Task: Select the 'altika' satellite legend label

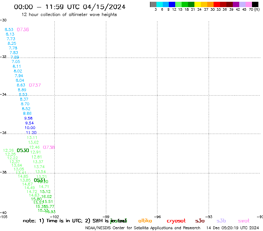Action: tap(145, 221)
